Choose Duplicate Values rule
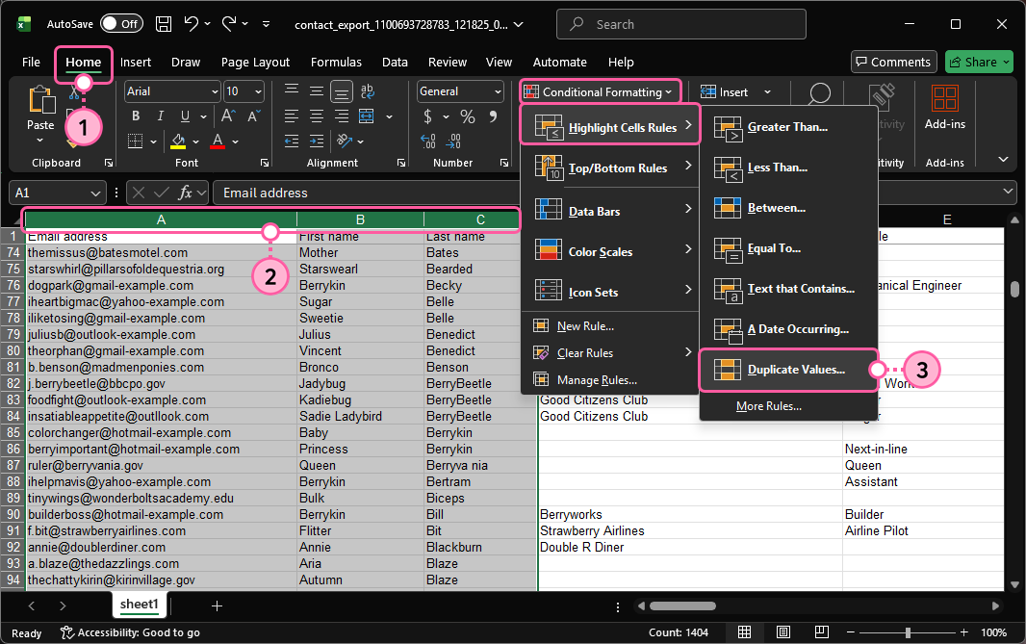Viewport: 1026px width, 644px height. point(788,370)
